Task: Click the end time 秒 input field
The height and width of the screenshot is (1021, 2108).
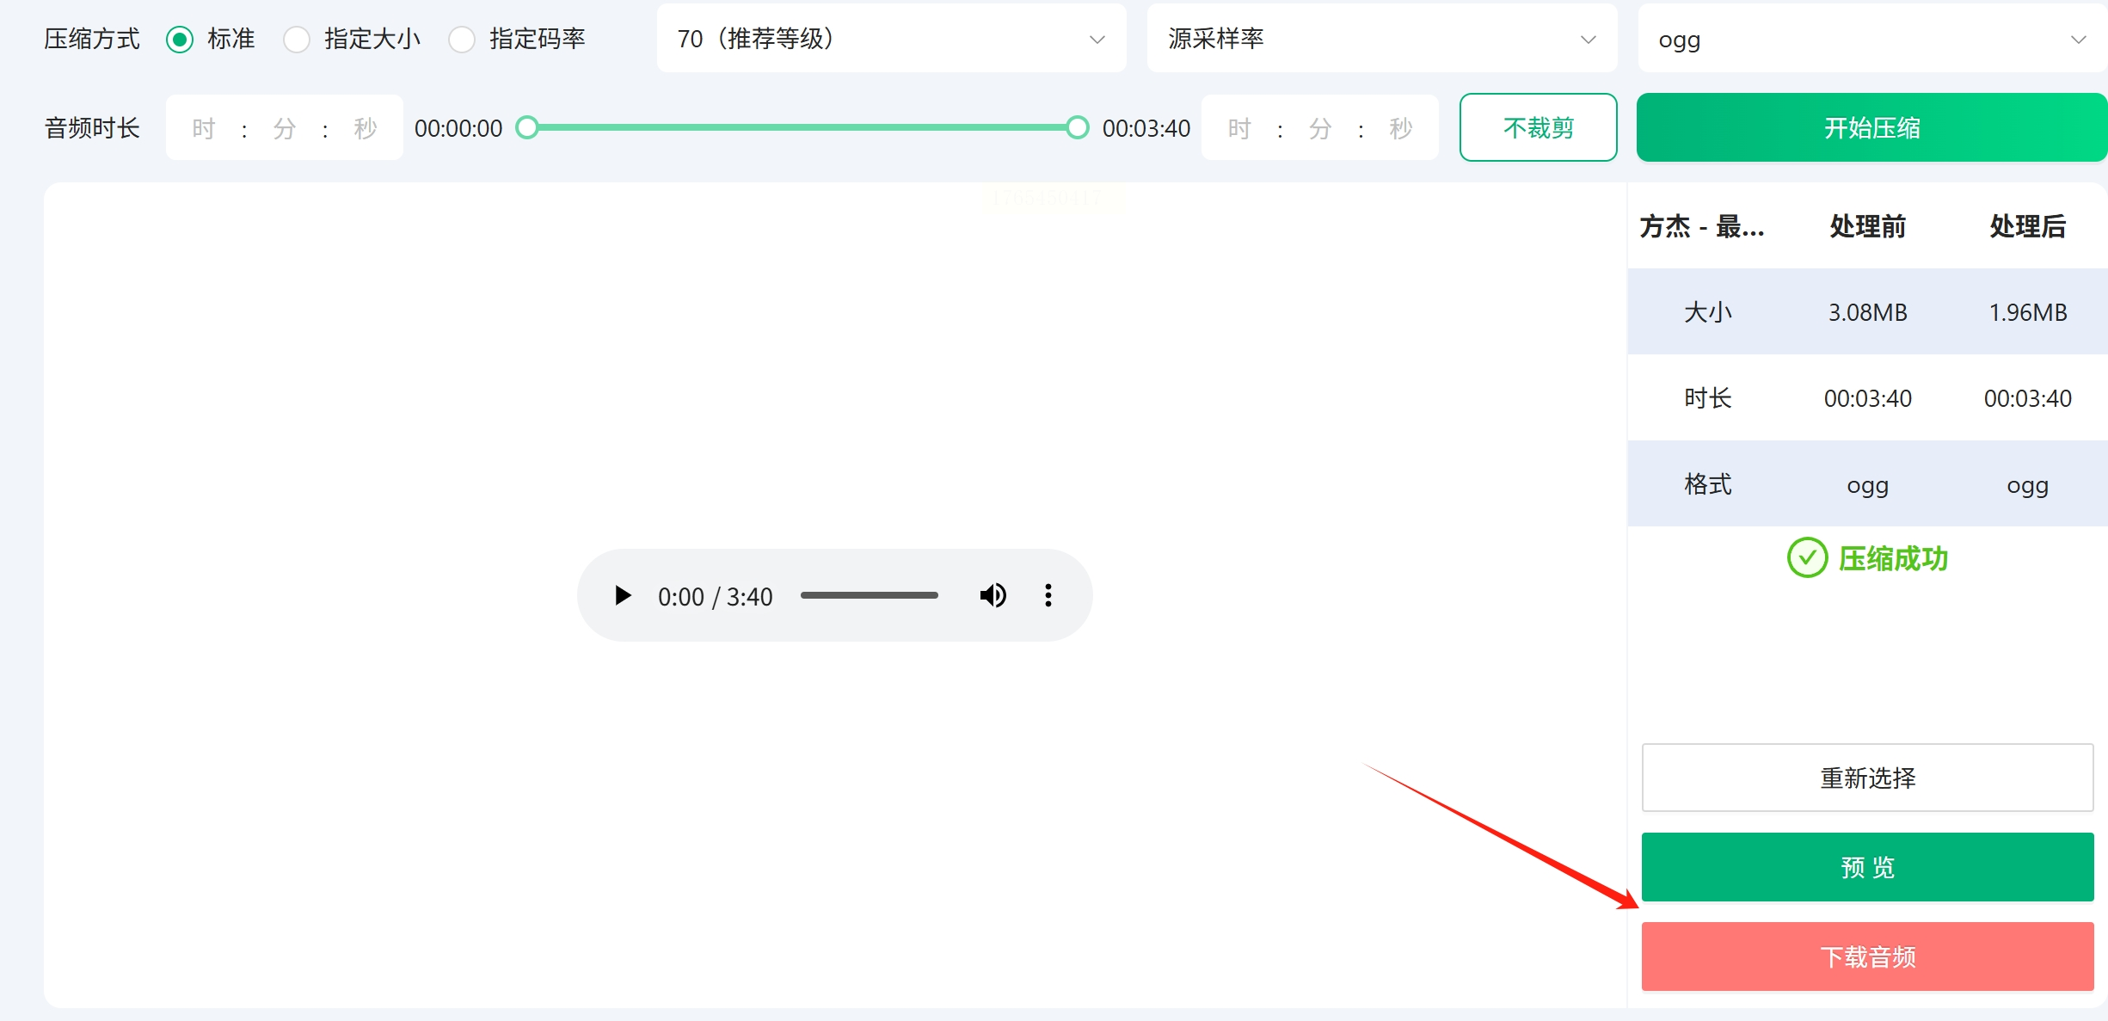Action: tap(1400, 129)
